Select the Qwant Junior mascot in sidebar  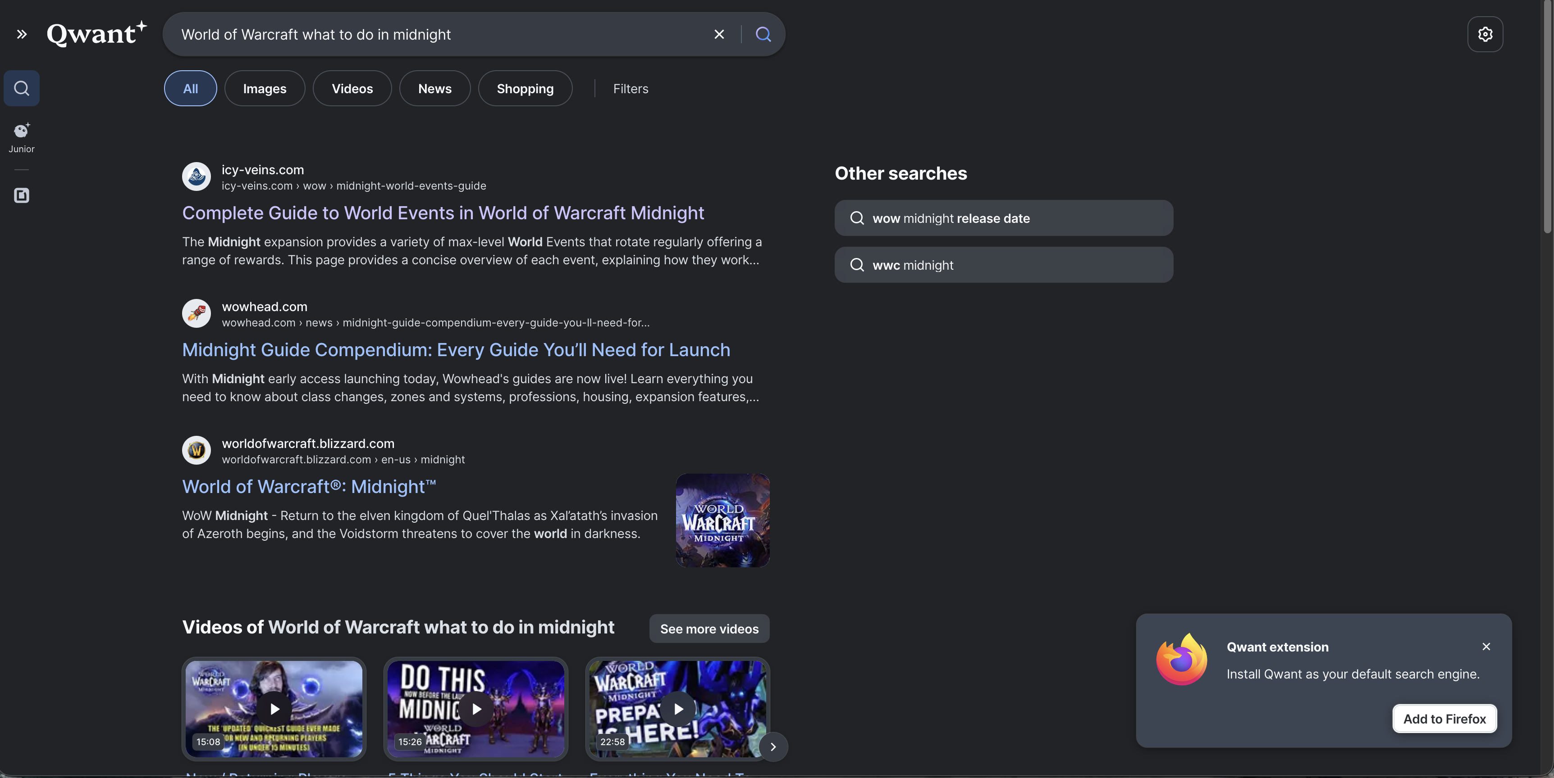21,131
